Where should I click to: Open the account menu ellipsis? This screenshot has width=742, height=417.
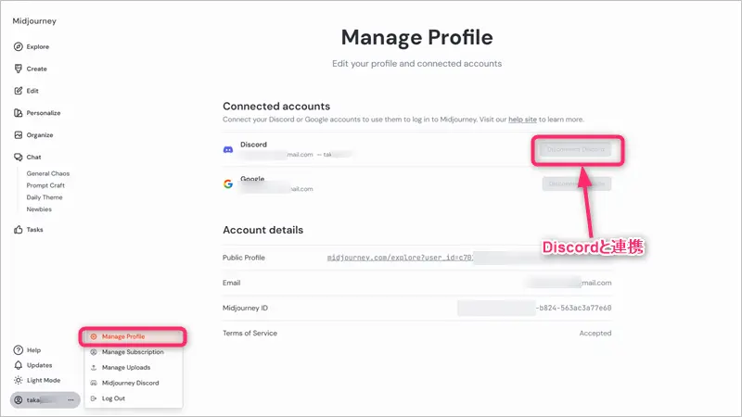point(70,399)
